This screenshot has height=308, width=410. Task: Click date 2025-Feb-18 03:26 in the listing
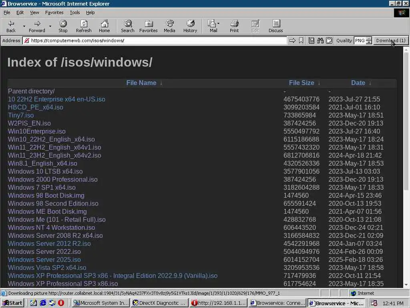356,259
